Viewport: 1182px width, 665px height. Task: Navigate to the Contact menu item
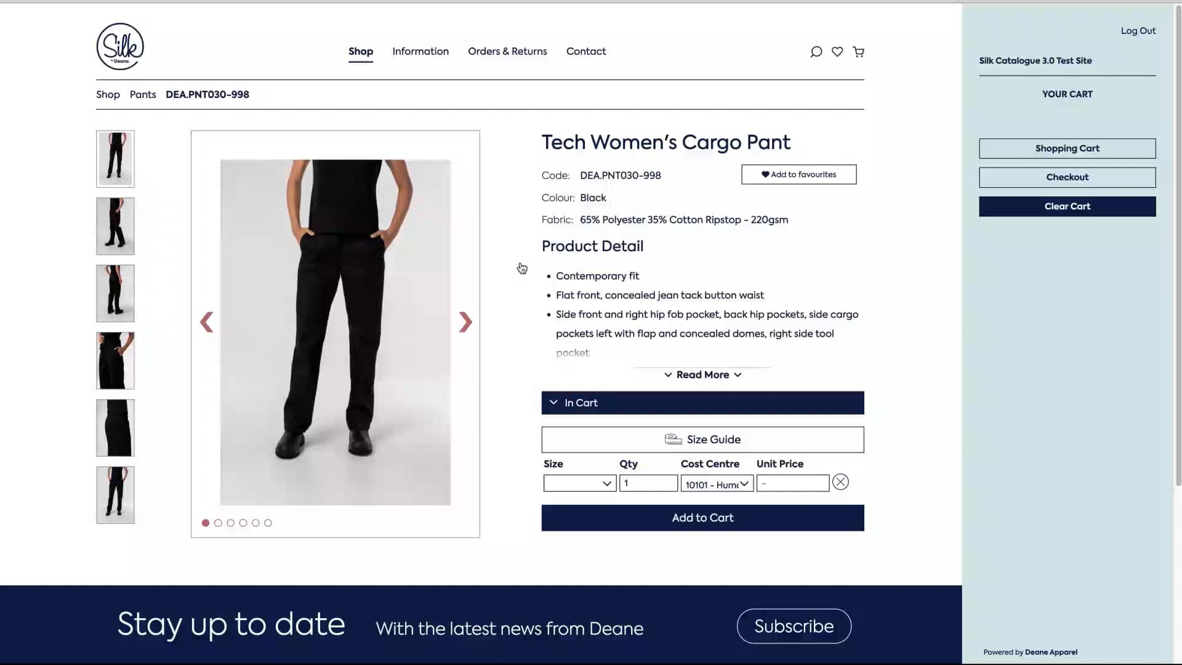pos(585,51)
